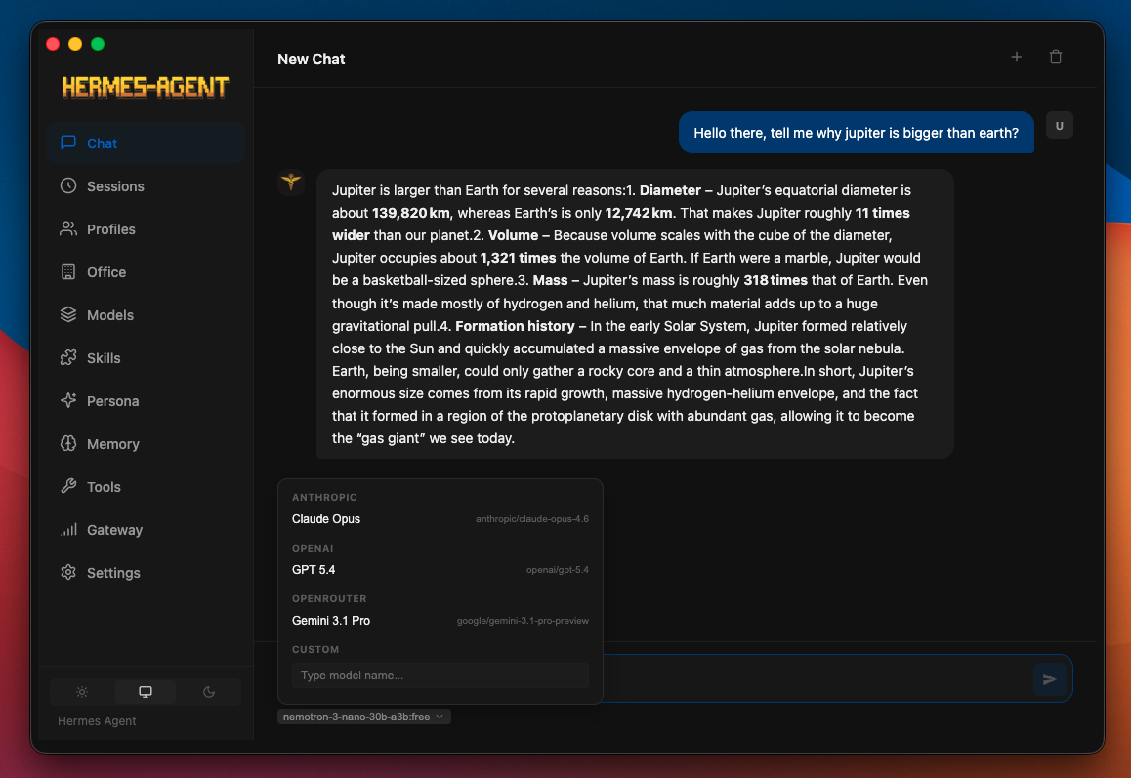This screenshot has height=778, width=1131.
Task: Select Gemini 3.1 Pro from model list
Action: (x=440, y=621)
